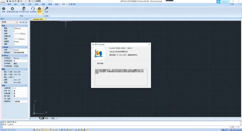The height and width of the screenshot is (131, 242).
Task: Click the 线宽 ByLayer value field
Action: tap(20, 39)
